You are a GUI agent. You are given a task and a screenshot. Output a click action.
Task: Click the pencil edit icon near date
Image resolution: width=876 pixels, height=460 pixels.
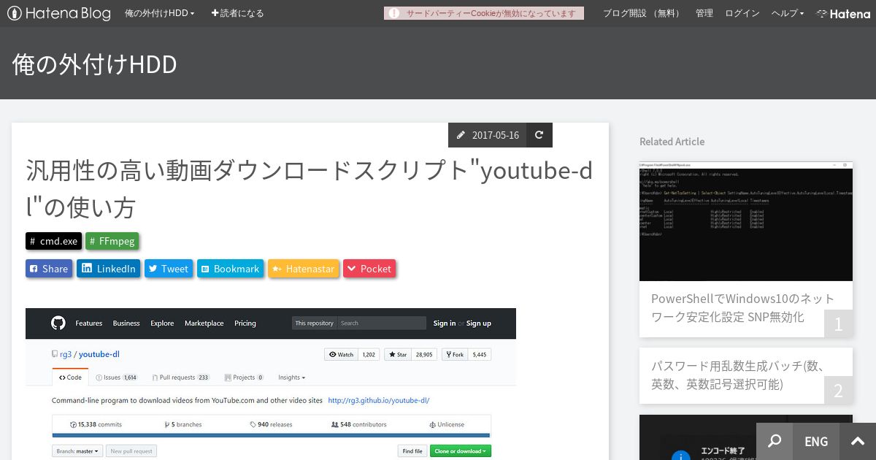[461, 135]
